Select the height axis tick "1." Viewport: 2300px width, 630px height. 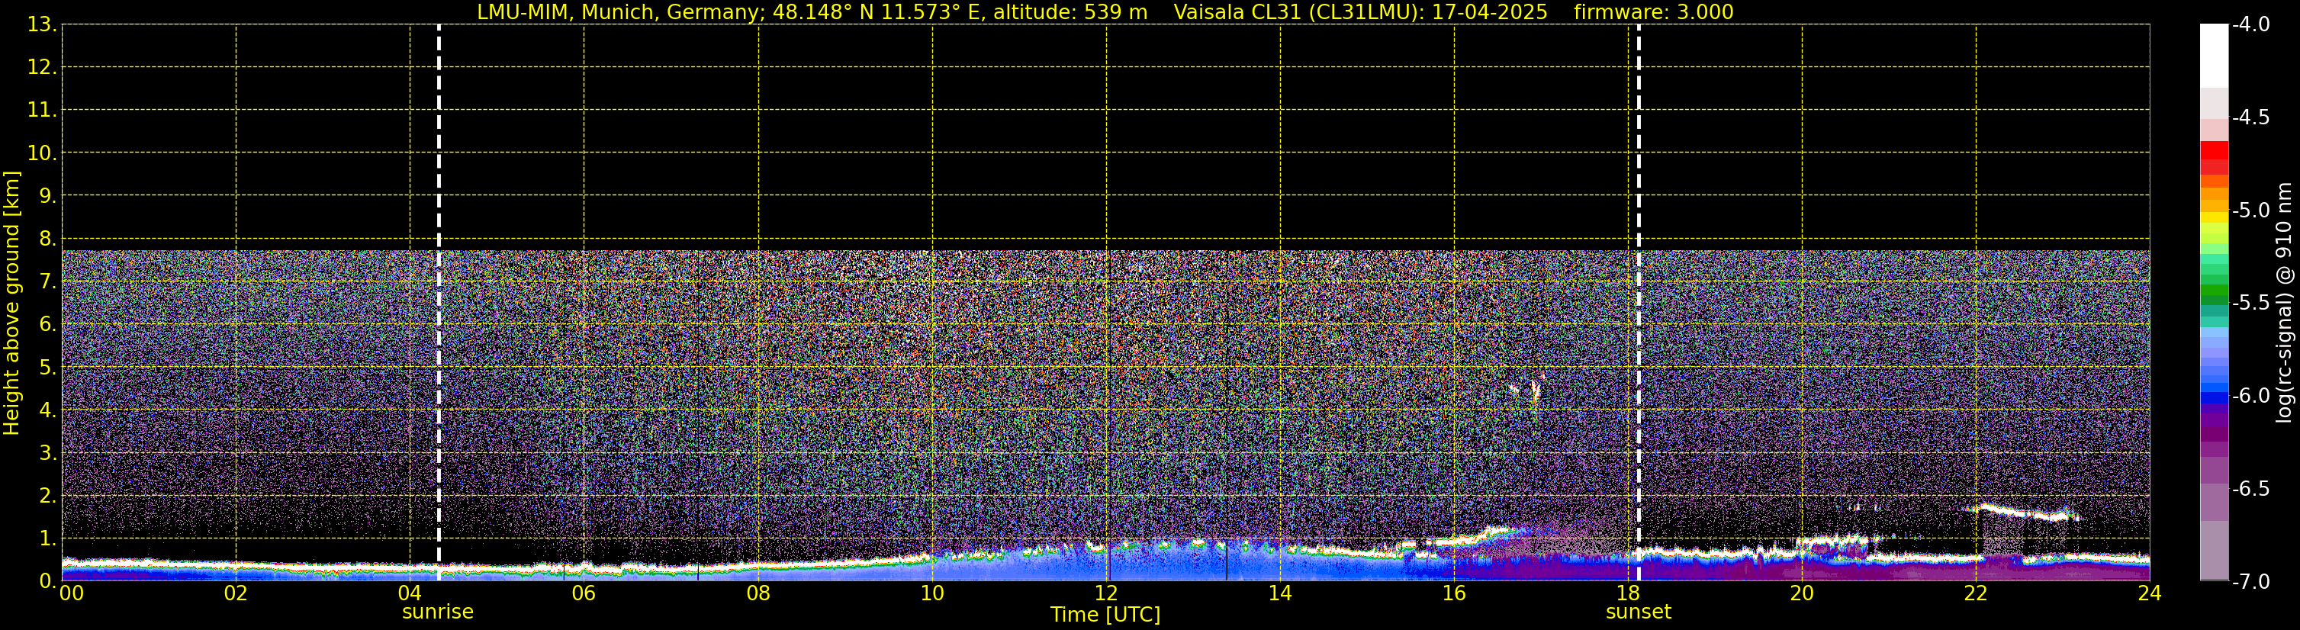(47, 539)
